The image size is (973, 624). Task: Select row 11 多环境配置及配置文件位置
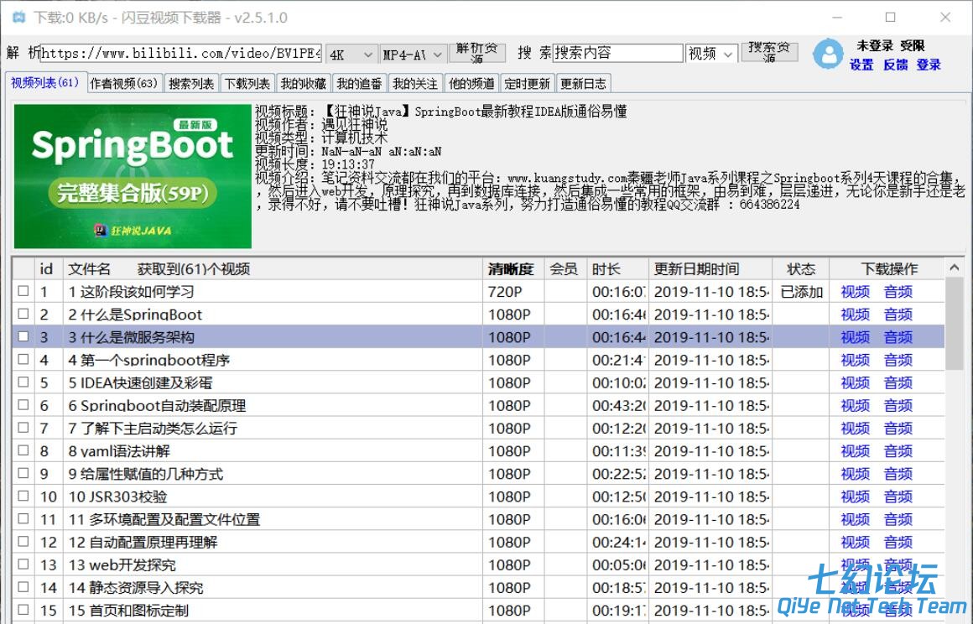pos(478,519)
